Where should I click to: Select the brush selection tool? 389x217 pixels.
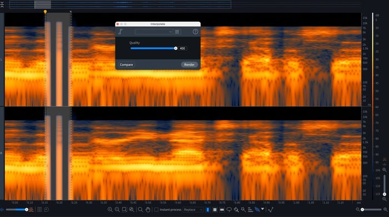(x=236, y=210)
